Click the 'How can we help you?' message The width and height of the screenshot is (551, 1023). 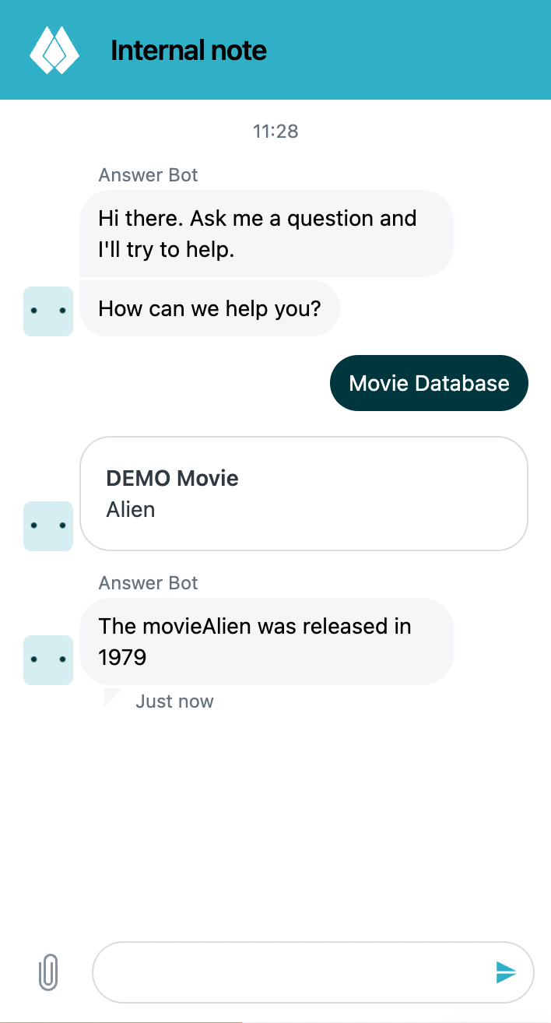(209, 308)
